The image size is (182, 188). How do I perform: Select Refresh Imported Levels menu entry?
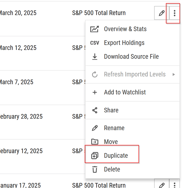click(x=133, y=74)
